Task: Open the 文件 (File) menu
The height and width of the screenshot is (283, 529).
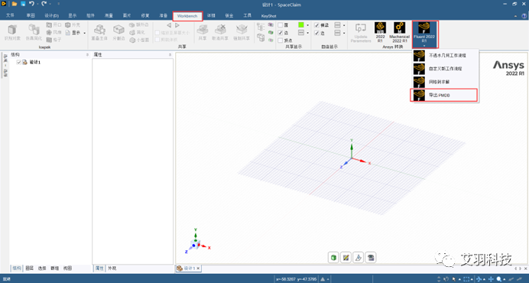Action: click(x=10, y=15)
